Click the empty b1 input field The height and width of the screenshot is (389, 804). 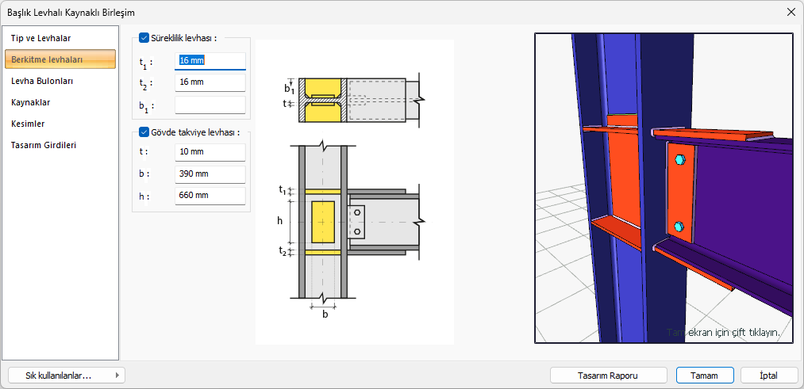pyautogui.click(x=210, y=105)
